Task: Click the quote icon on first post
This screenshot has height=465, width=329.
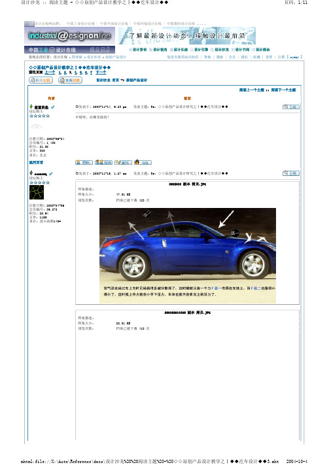Action: click(x=290, y=107)
